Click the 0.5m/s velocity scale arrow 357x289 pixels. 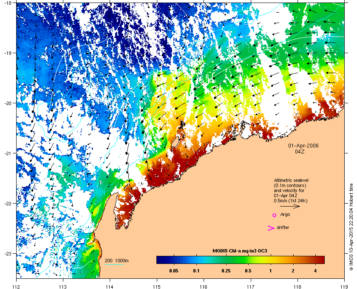click(290, 206)
